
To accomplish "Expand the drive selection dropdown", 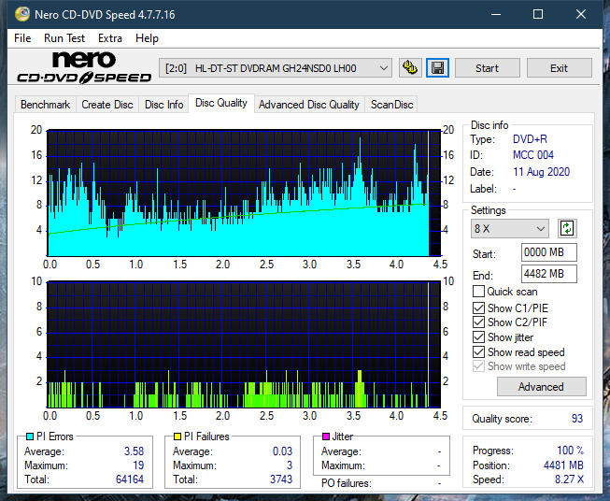I will pyautogui.click(x=384, y=68).
